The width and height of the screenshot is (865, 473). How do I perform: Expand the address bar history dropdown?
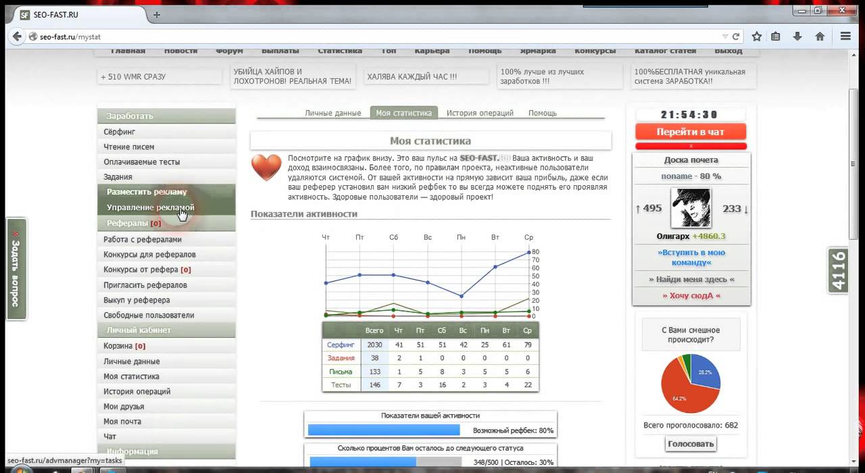pos(725,36)
